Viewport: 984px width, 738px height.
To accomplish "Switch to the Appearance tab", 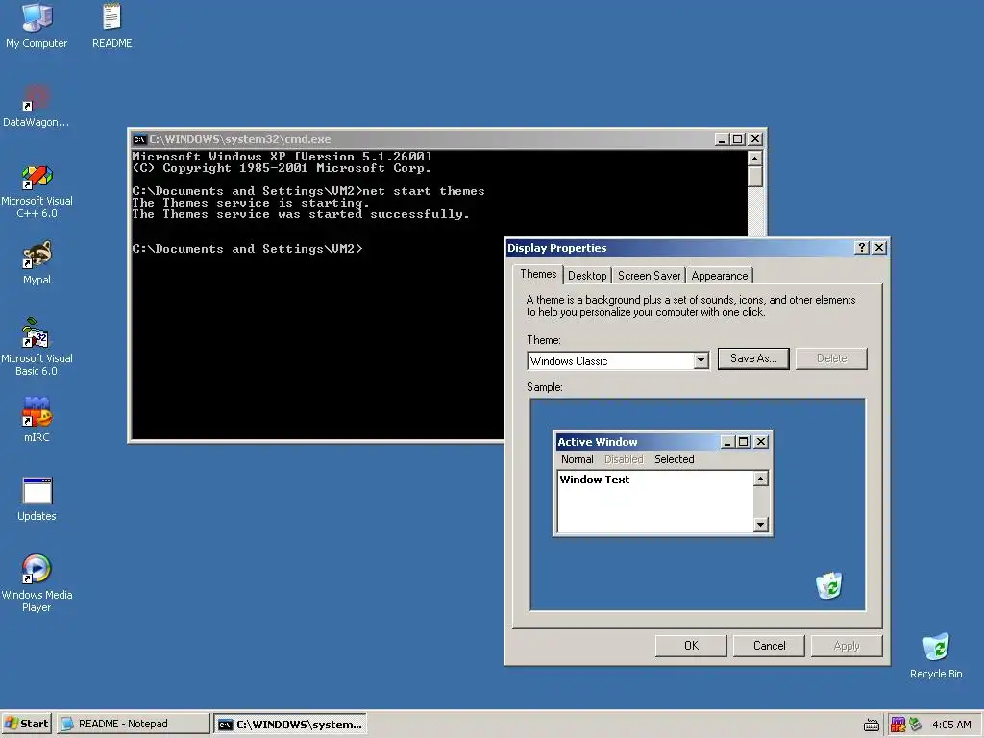I will click(719, 276).
